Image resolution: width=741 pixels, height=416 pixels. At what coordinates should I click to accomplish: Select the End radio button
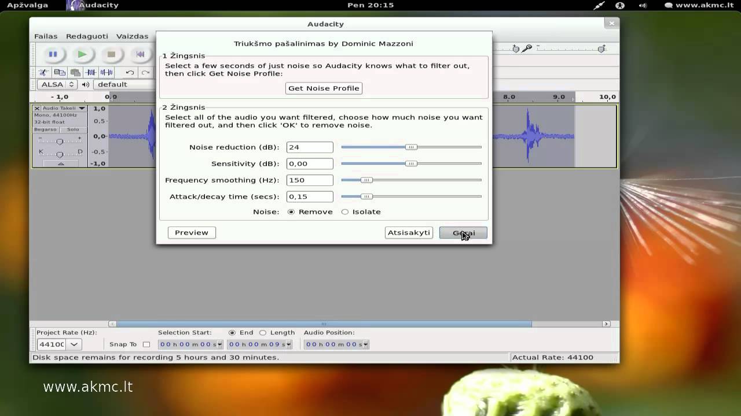click(232, 333)
